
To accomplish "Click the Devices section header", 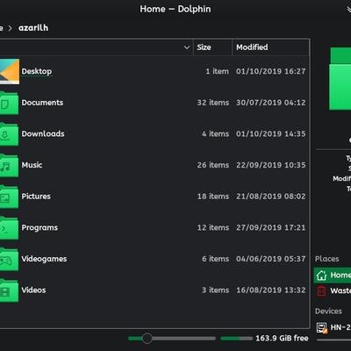I will [328, 312].
